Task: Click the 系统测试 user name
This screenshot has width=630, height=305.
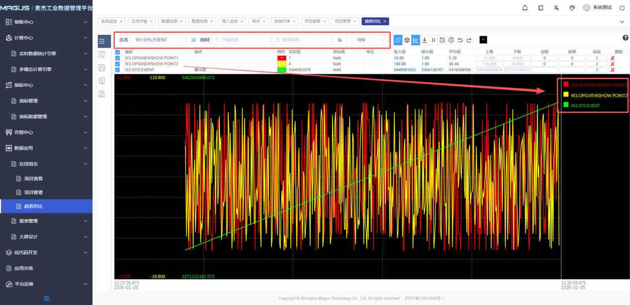Action: coord(602,8)
